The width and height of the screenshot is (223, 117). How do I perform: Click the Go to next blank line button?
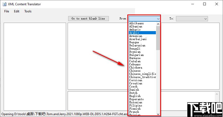click(88, 19)
